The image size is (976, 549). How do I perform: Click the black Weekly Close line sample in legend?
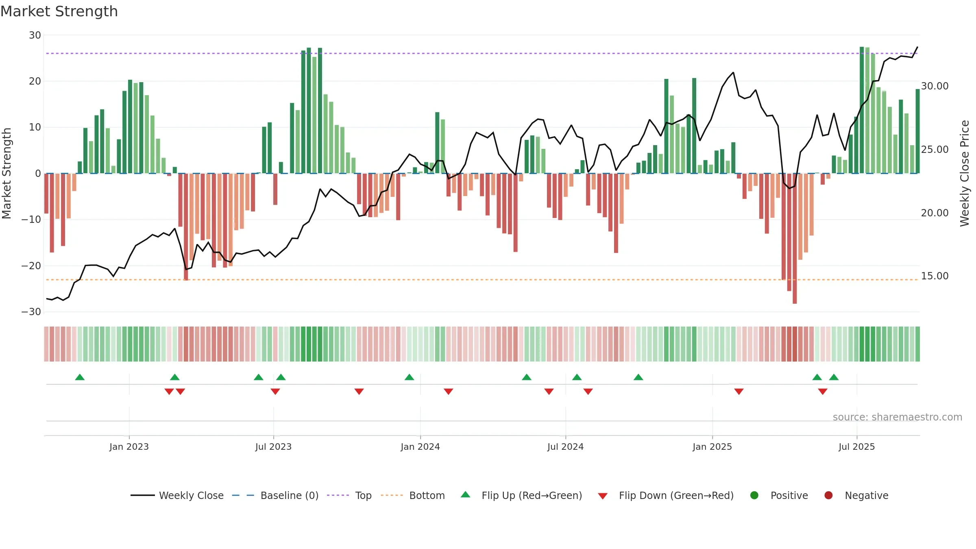point(143,495)
